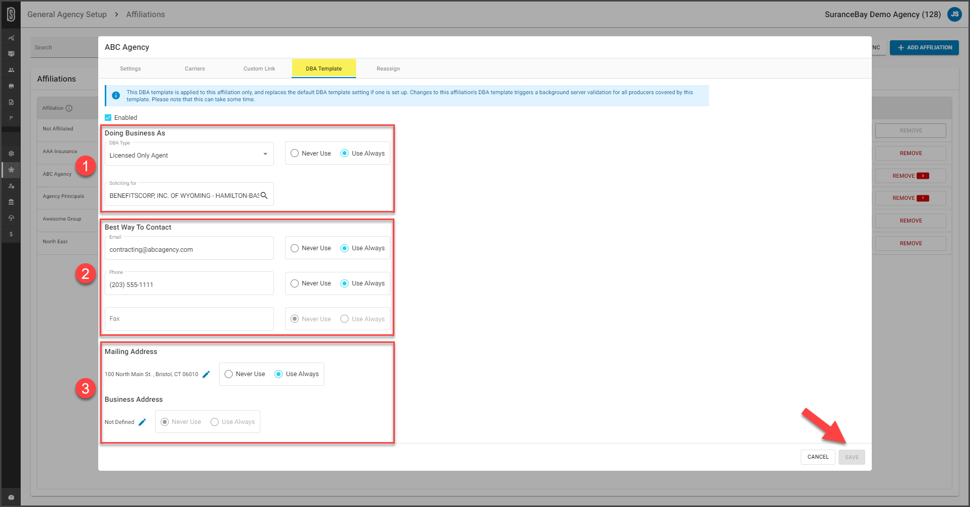Select Never Use for Mailing Address
The image size is (970, 507).
(x=229, y=374)
